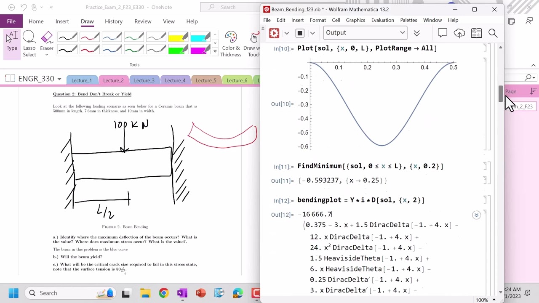Click the magnifier search icon in Mathematica toolbar

(493, 33)
